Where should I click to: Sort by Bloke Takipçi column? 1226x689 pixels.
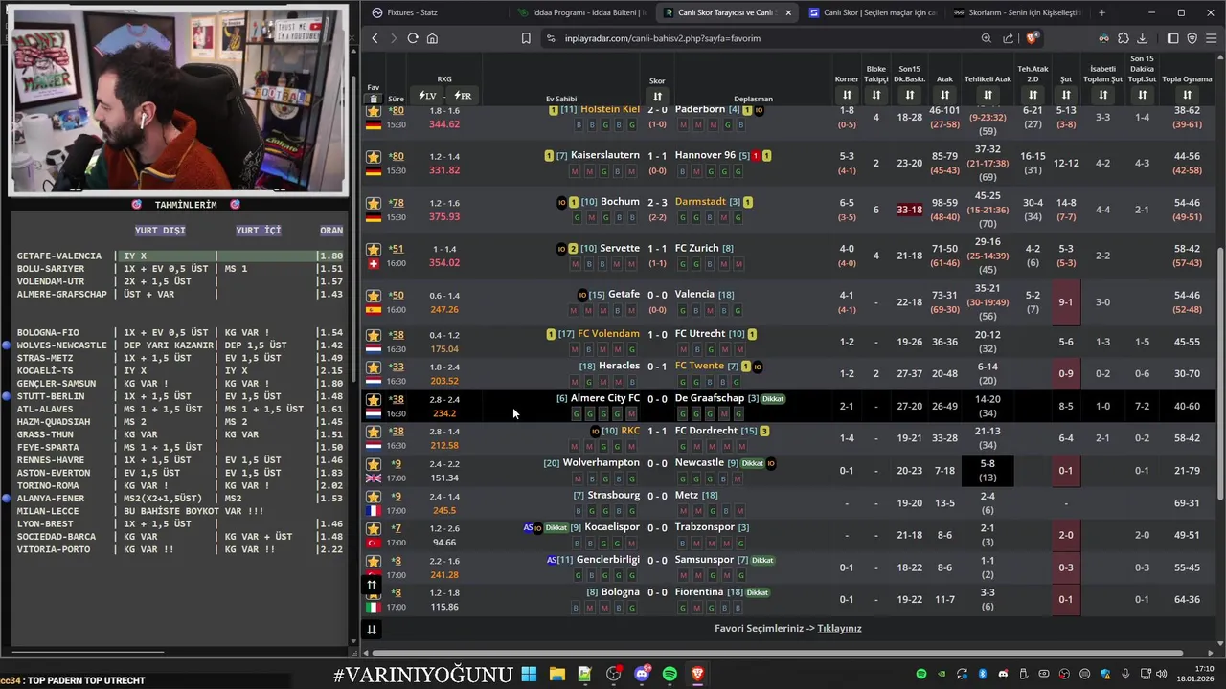tap(876, 95)
